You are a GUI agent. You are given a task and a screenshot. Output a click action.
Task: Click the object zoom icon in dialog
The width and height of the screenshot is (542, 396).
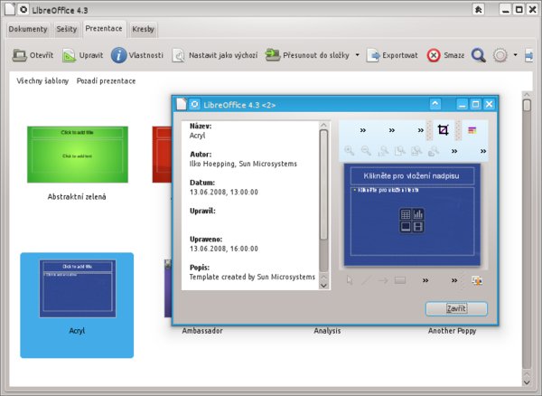coord(434,151)
